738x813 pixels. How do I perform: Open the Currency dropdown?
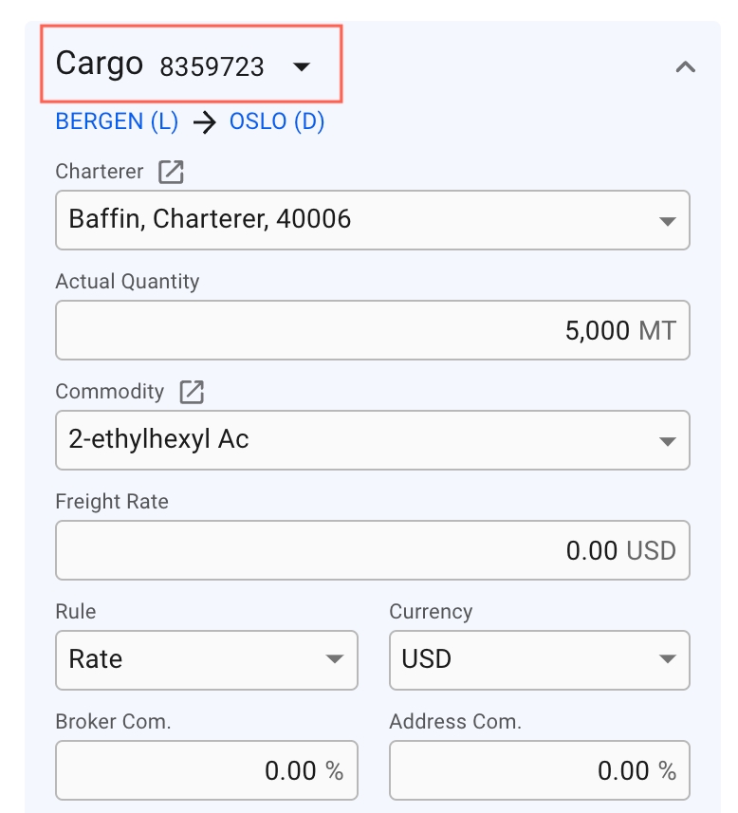[x=666, y=659]
